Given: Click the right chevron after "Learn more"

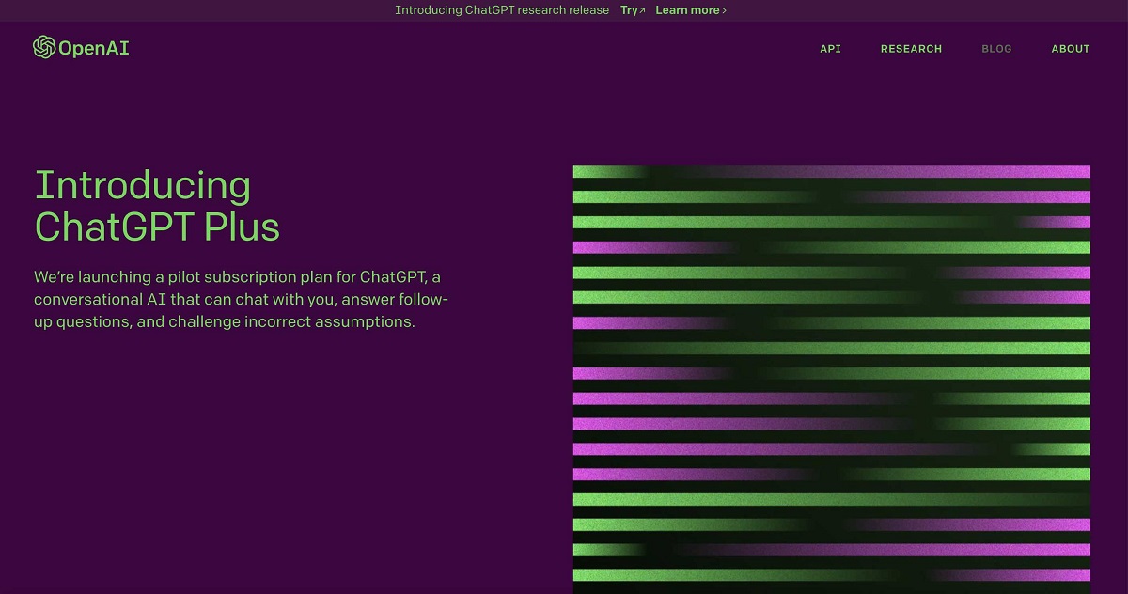Looking at the screenshot, I should (x=725, y=10).
